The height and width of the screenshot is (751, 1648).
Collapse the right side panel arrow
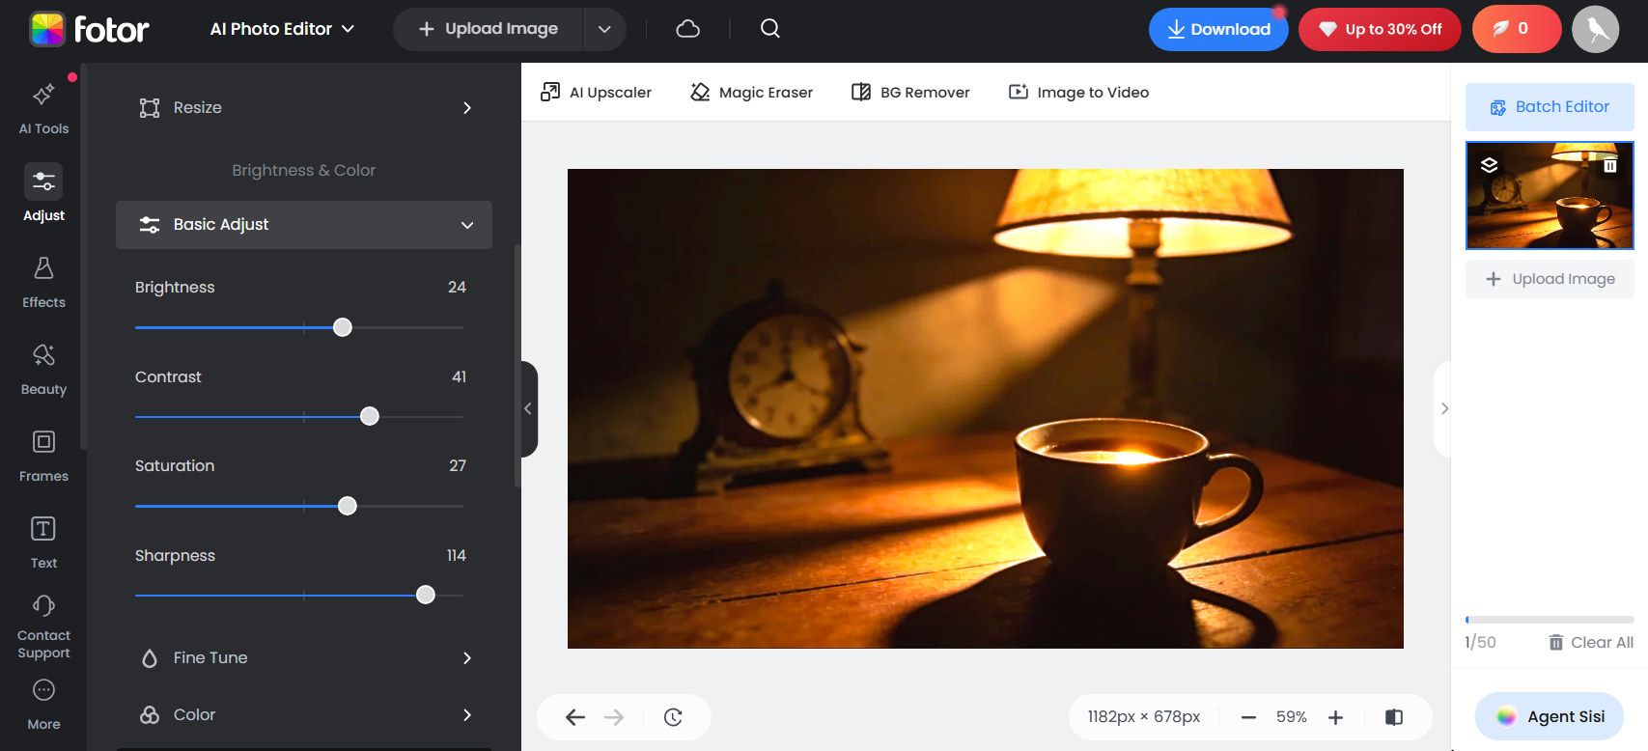[1443, 409]
